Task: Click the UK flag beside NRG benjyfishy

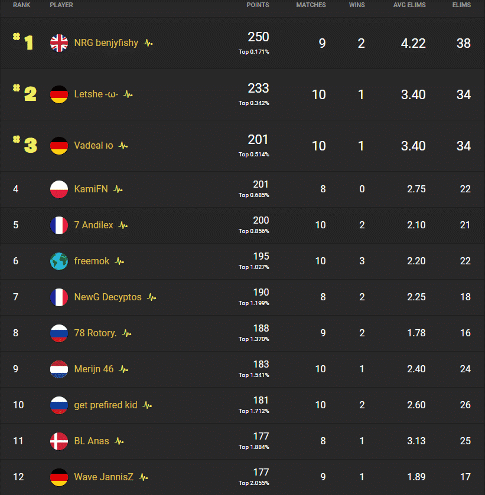Action: pos(58,42)
